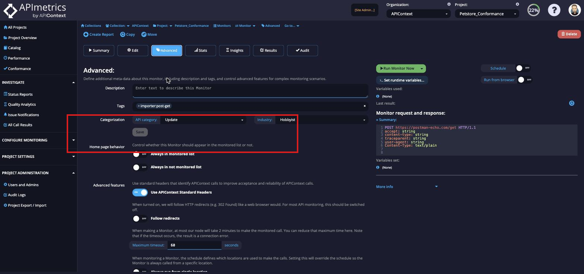Click Collections breadcrumb link
Viewport: 584px width, 274px height.
pos(91,26)
